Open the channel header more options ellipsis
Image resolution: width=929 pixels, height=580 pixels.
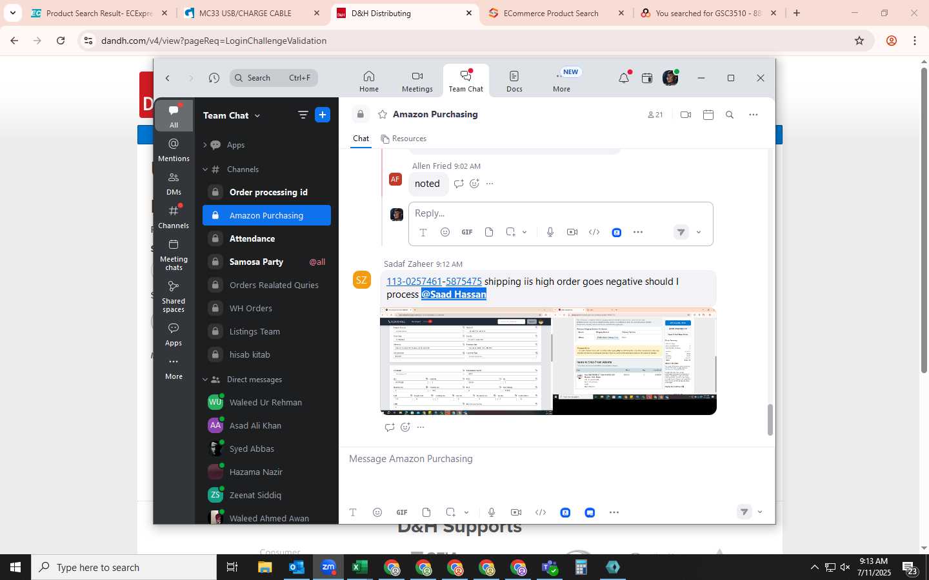[753, 115]
